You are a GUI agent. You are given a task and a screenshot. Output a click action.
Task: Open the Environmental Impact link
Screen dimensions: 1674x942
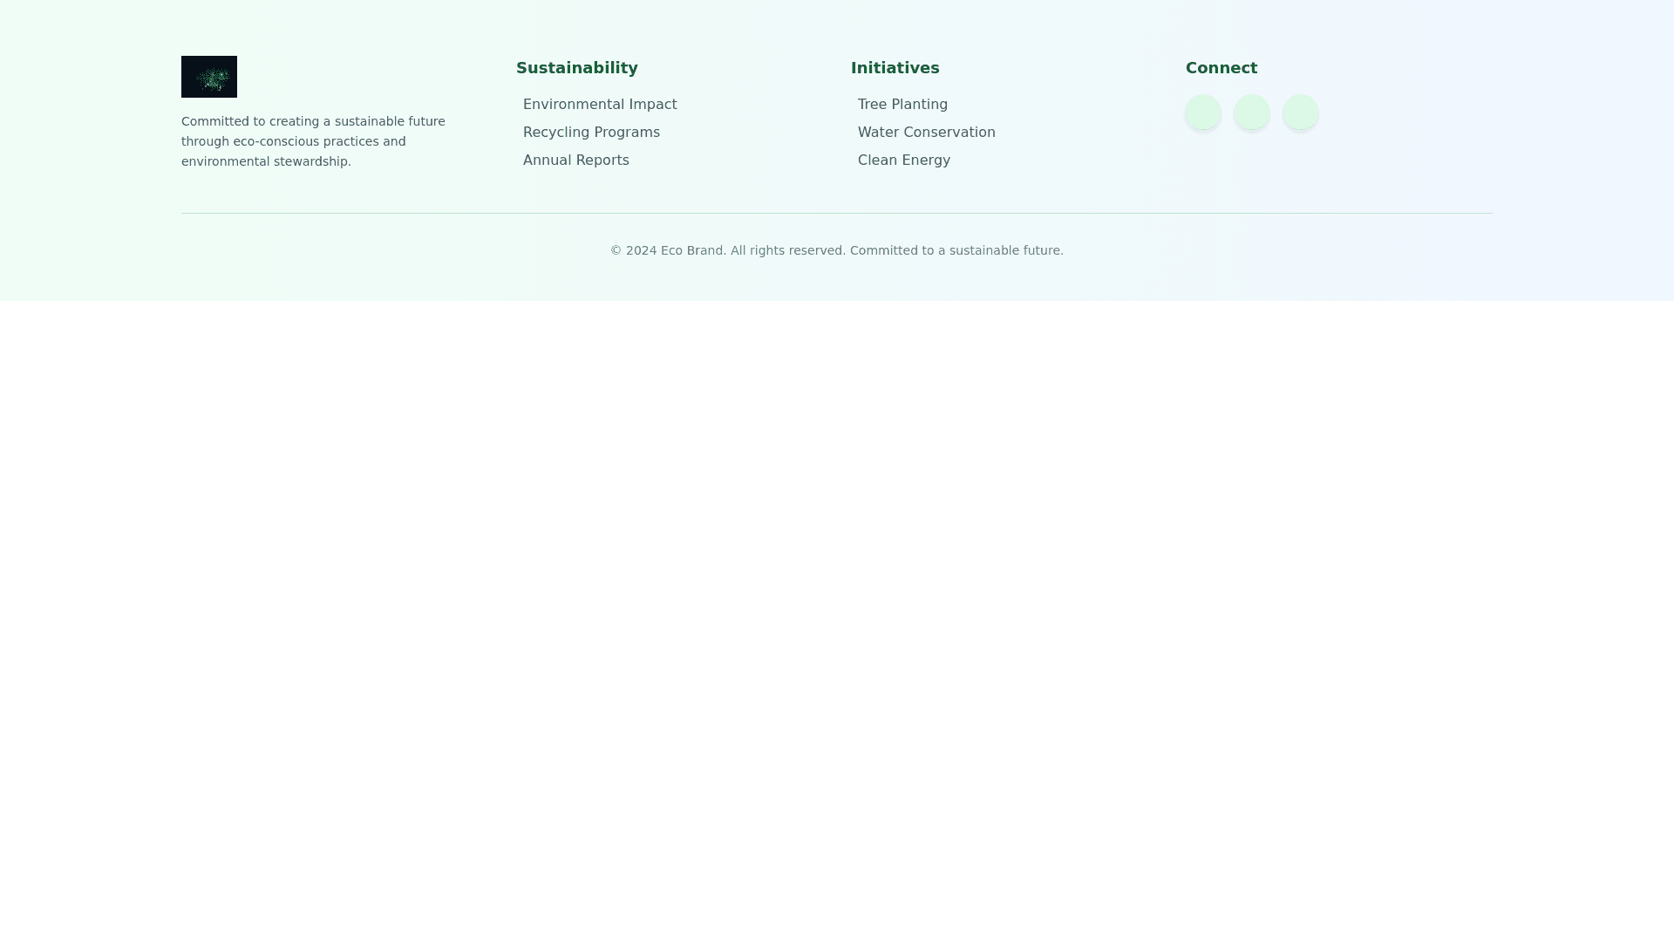coord(600,105)
